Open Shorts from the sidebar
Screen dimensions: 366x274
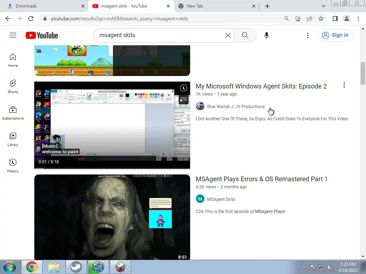(13, 87)
